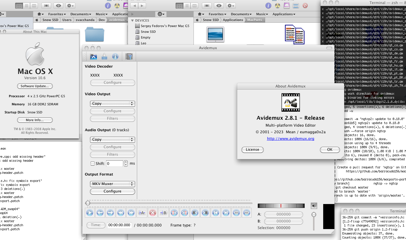Enable the audio Shift checkbox

click(x=93, y=163)
